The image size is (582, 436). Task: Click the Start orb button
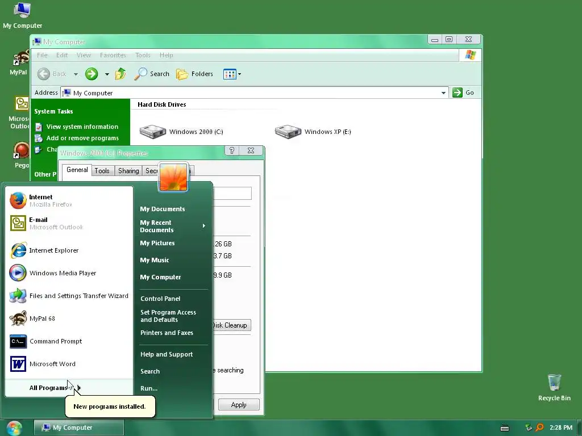14,428
